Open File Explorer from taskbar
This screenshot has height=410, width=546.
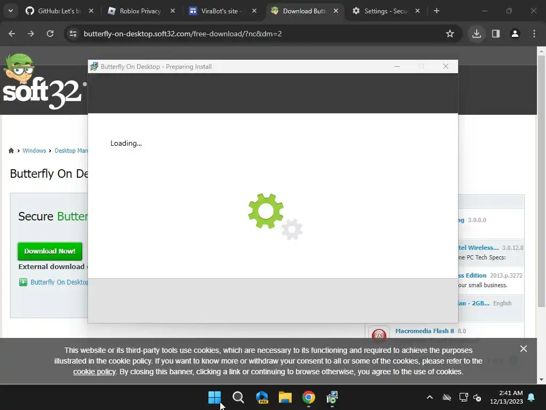pos(285,397)
